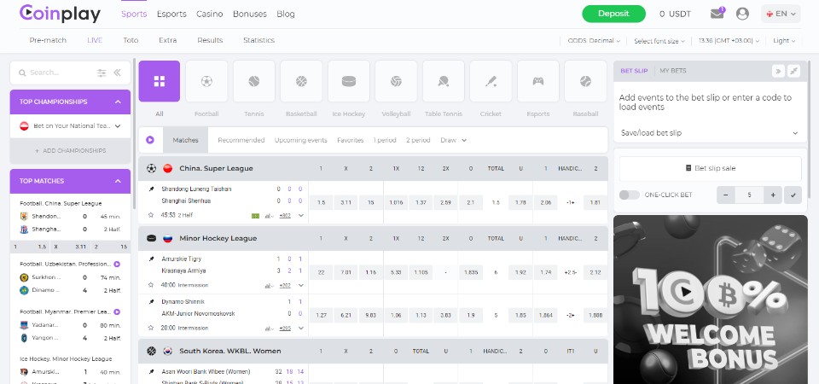Open Bet slip sale button
The image size is (819, 384).
pos(710,168)
